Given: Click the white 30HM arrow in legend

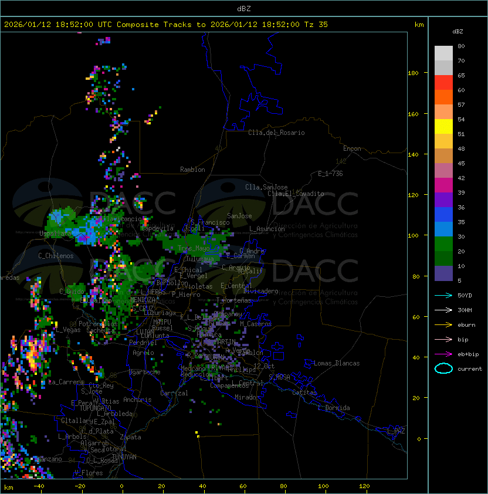Looking at the screenshot, I should click(x=443, y=310).
